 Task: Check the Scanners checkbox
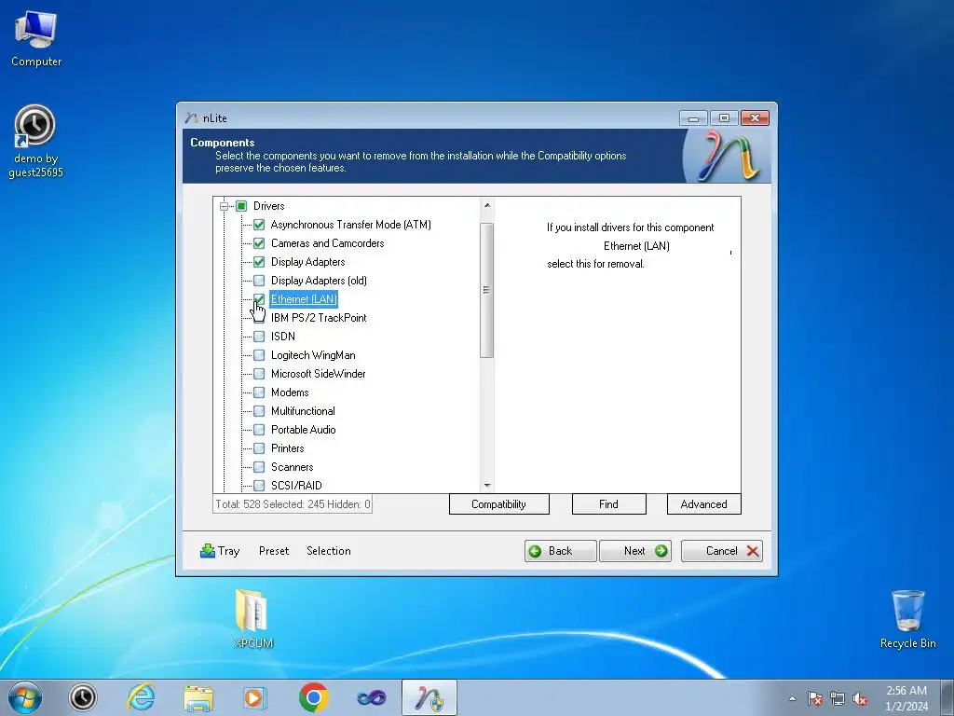(x=259, y=467)
